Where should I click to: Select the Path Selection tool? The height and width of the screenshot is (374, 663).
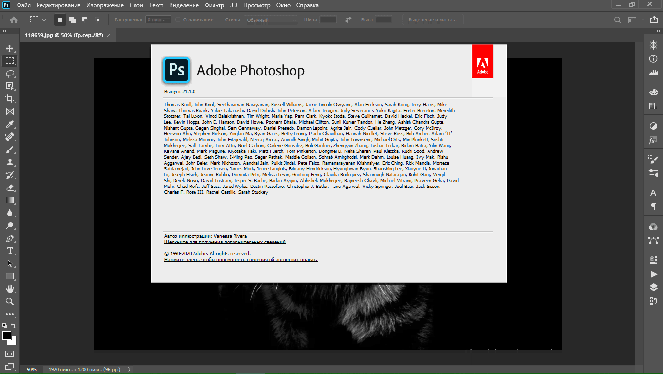(x=9, y=263)
